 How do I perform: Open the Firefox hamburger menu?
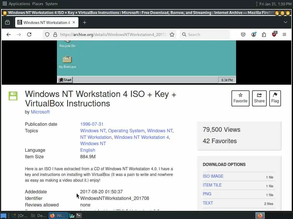(x=284, y=35)
